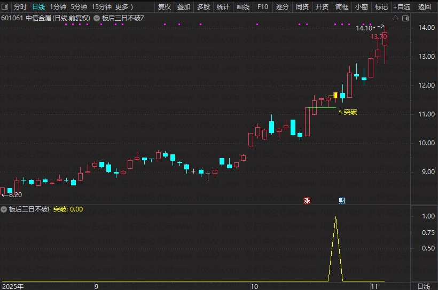Viewport: 438px width, 290px height.
Task: Click the red 涨 marker icon
Action: tap(307, 201)
